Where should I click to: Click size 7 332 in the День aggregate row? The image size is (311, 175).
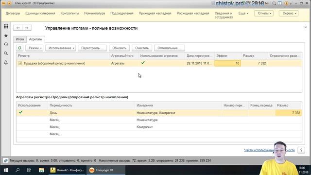(x=289, y=113)
